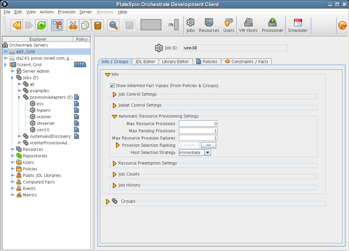Screen dimensions: 349x251
Task: Expand Resource Preemption Settings
Action: pyautogui.click(x=115, y=164)
